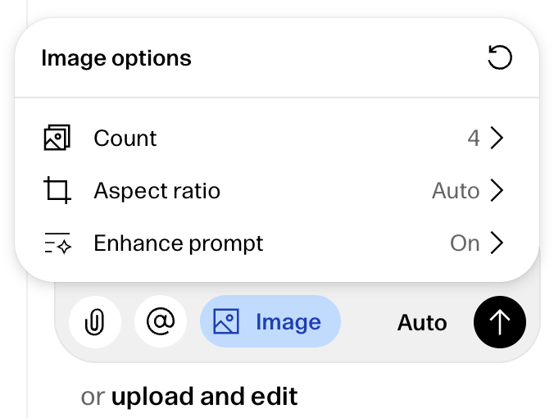Select the Enhance prompt menu entry
This screenshot has height=418, width=554.
(179, 243)
